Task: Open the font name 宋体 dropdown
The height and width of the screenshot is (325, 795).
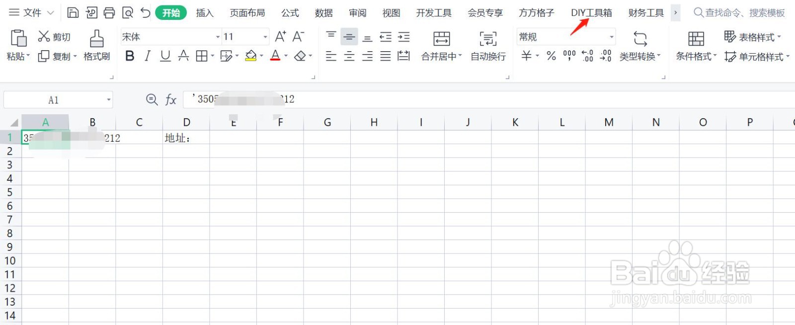Action: 218,37
